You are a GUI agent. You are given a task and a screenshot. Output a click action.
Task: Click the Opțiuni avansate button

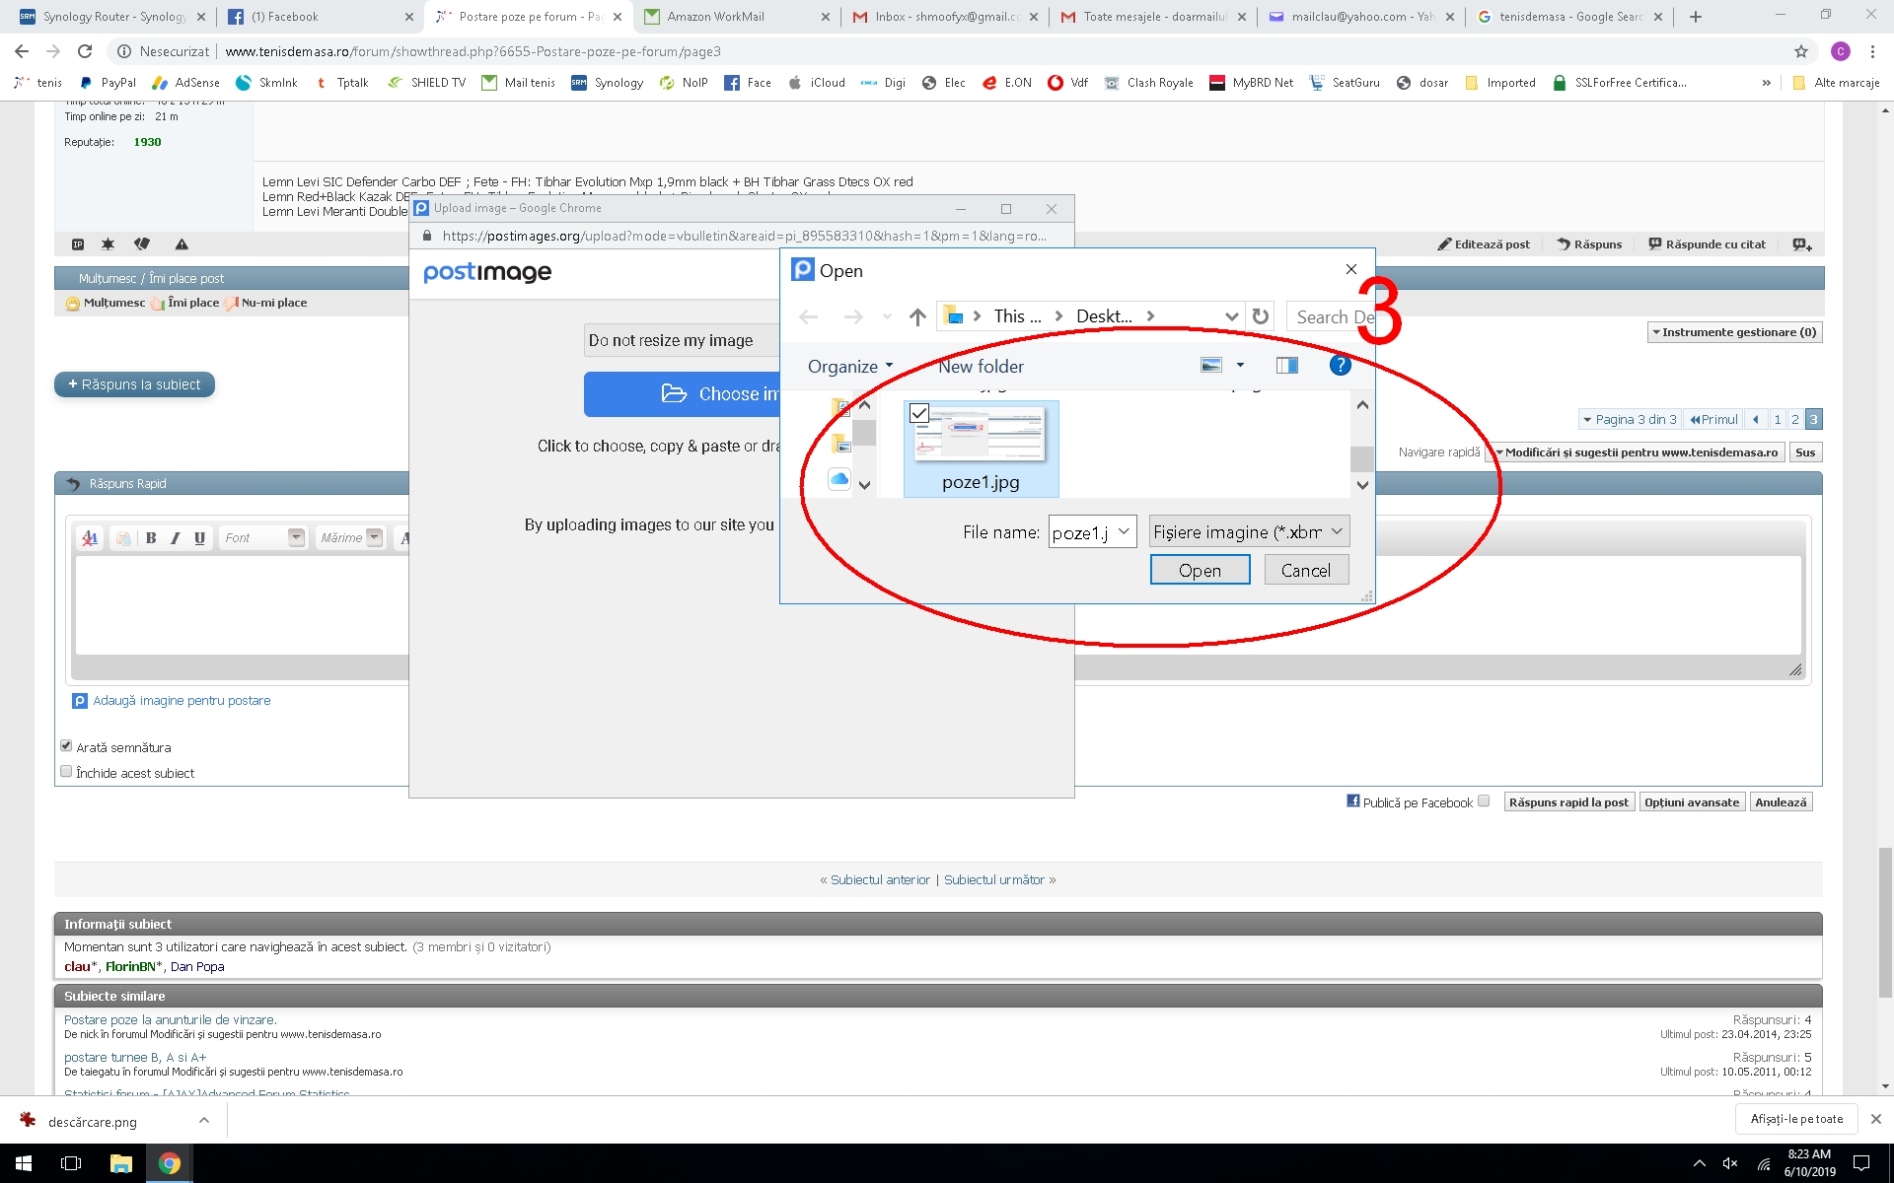(1692, 801)
